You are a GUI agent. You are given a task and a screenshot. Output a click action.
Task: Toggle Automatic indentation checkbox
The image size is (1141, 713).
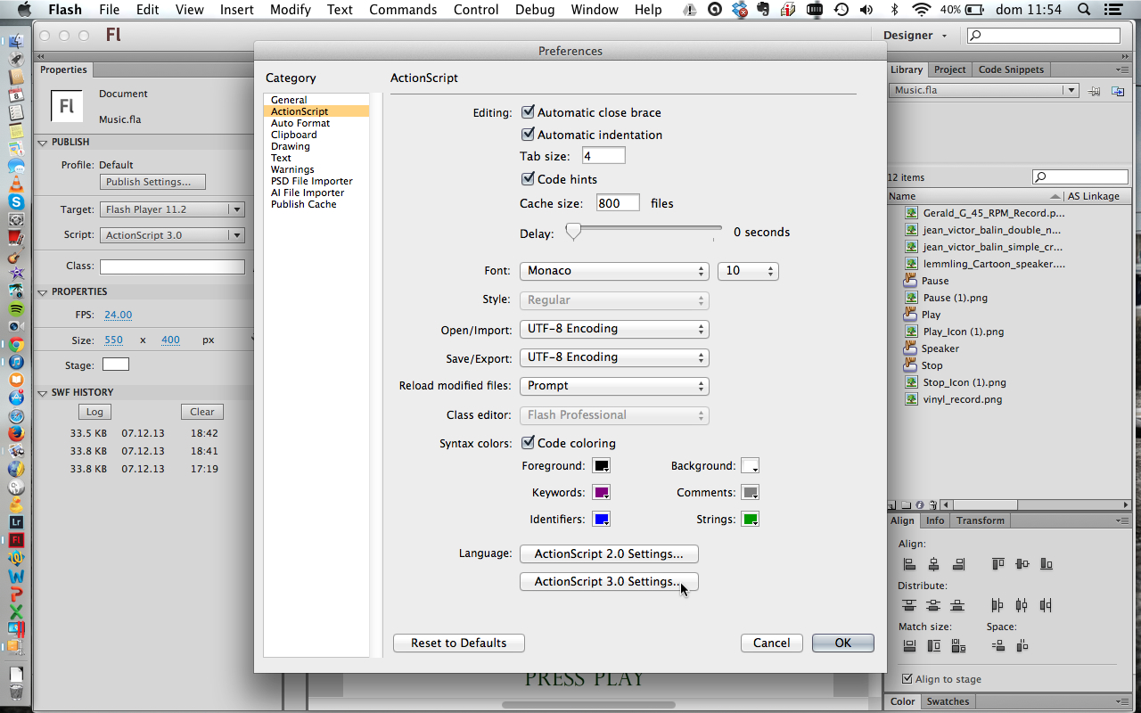528,135
